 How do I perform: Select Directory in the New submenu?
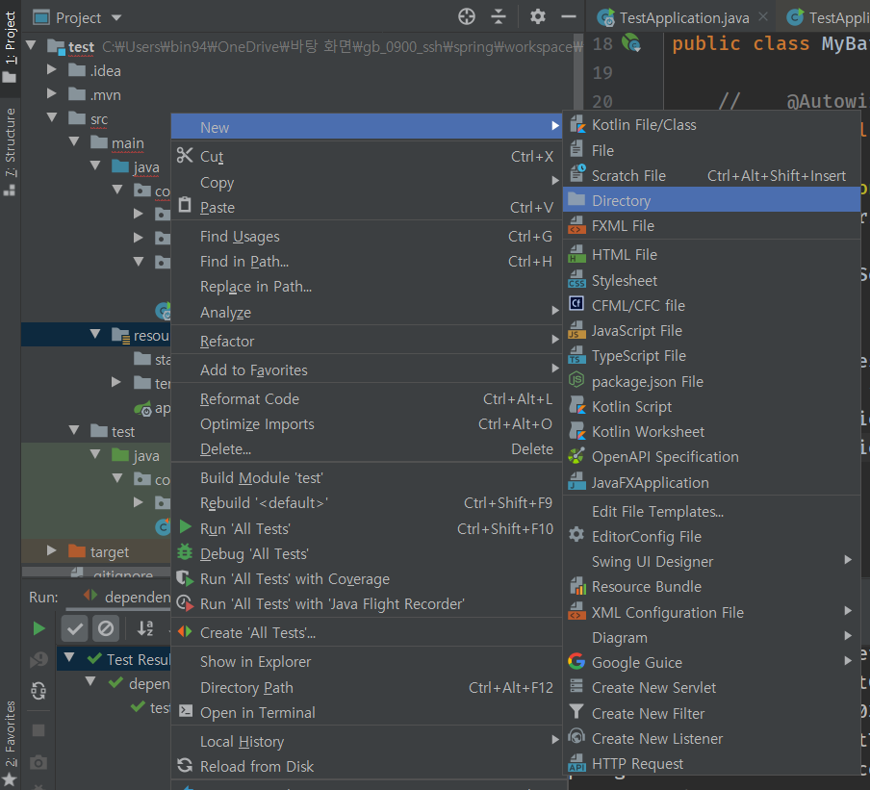coord(711,200)
